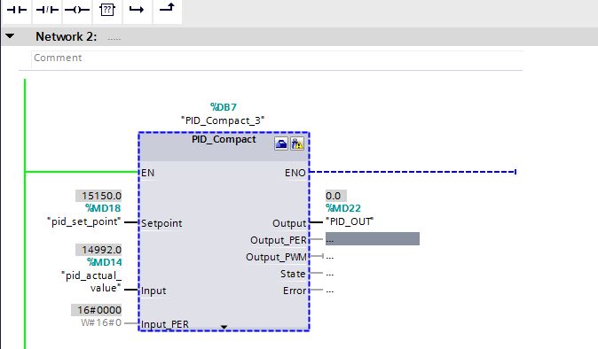
Task: Close the branch with the up-arrow icon
Action: point(167,9)
